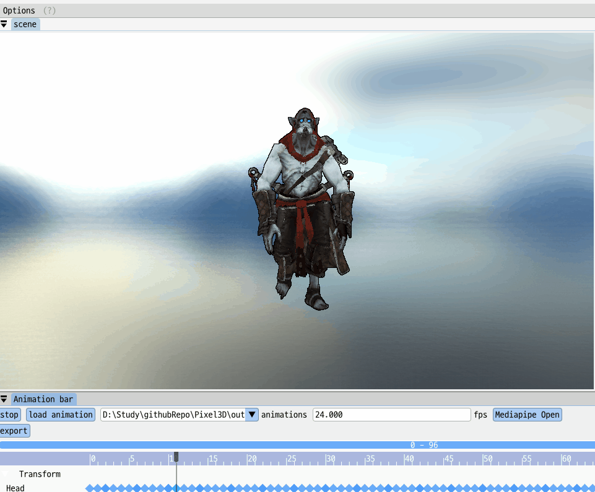595x492 pixels.
Task: Open the animations path dropdown arrow
Action: point(251,415)
